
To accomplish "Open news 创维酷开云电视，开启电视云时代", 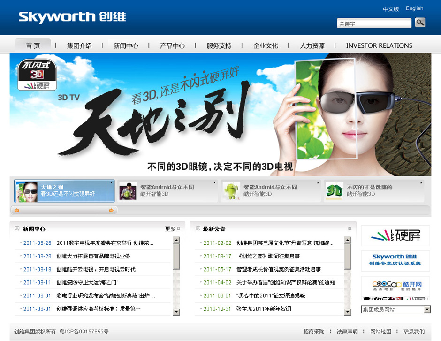I will pos(96,269).
